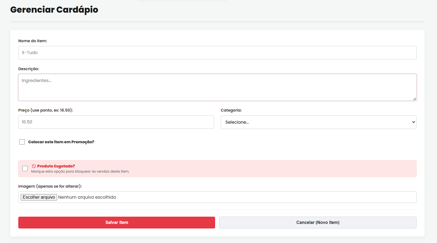The width and height of the screenshot is (437, 243).
Task: Click the Preço input field
Action: (x=116, y=122)
